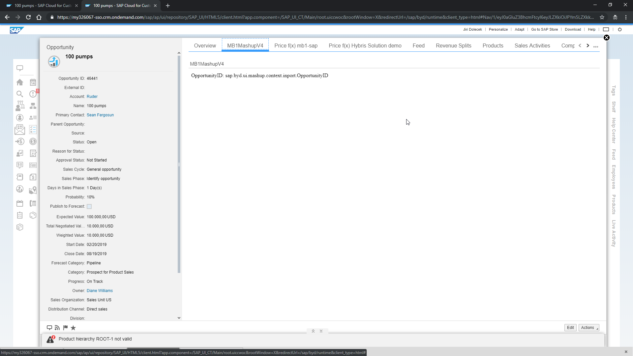Click the Edit button
The height and width of the screenshot is (356, 633).
point(570,327)
